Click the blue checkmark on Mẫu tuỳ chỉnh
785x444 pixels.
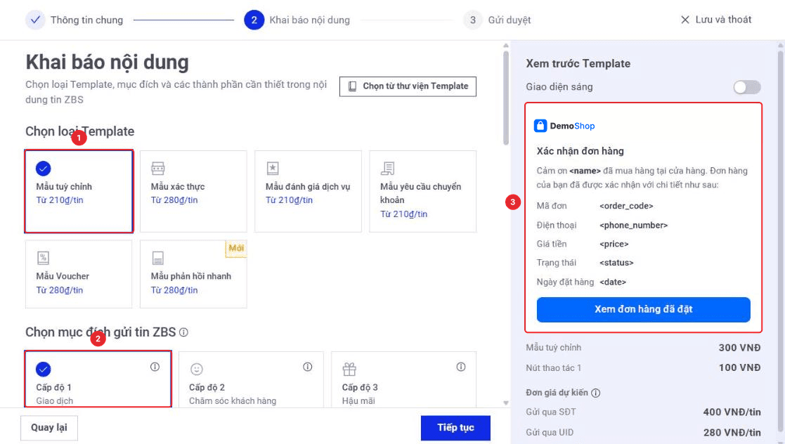(43, 168)
